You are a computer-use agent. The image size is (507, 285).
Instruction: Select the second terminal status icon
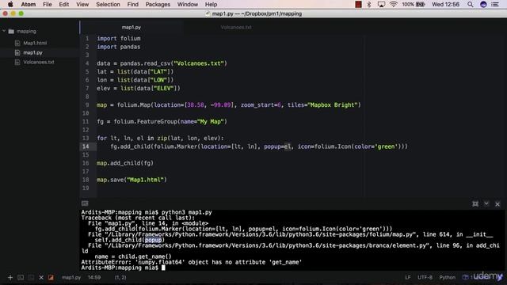click(x=31, y=277)
